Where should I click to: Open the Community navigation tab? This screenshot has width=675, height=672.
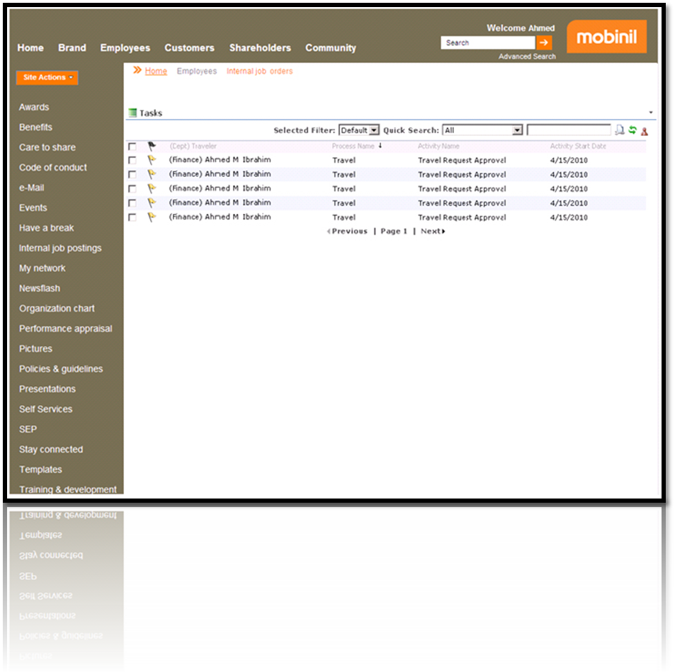[331, 47]
